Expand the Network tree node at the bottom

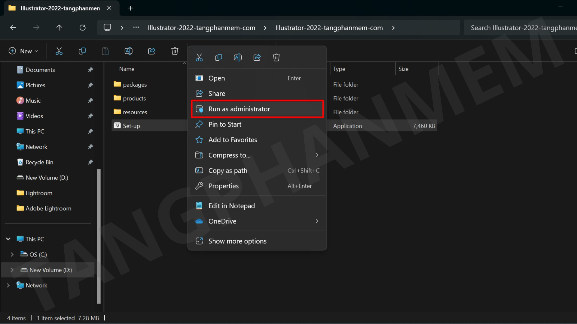[8, 285]
